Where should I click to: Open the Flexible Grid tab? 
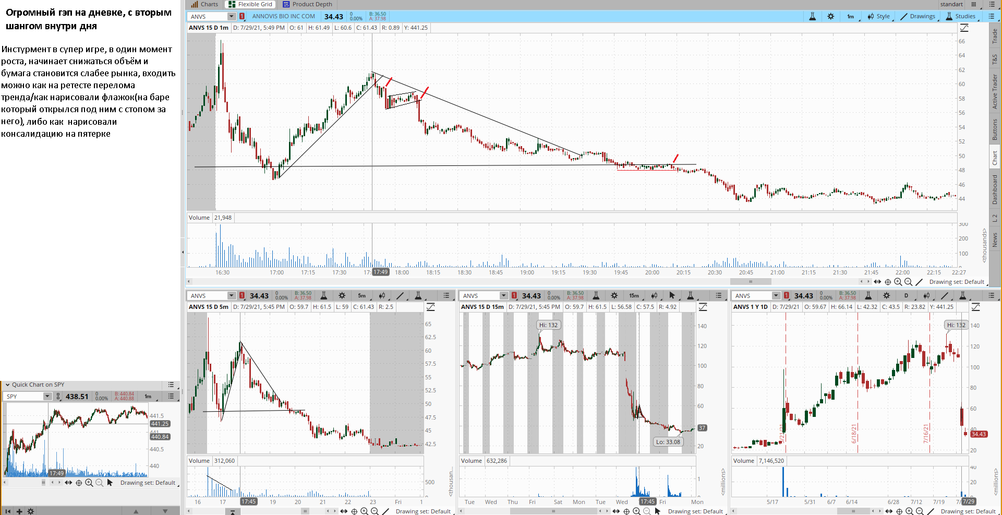pos(250,4)
